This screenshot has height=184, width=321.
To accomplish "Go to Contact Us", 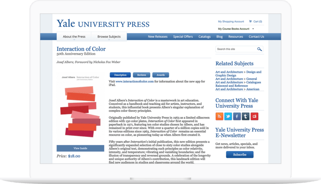I will [x=256, y=37].
